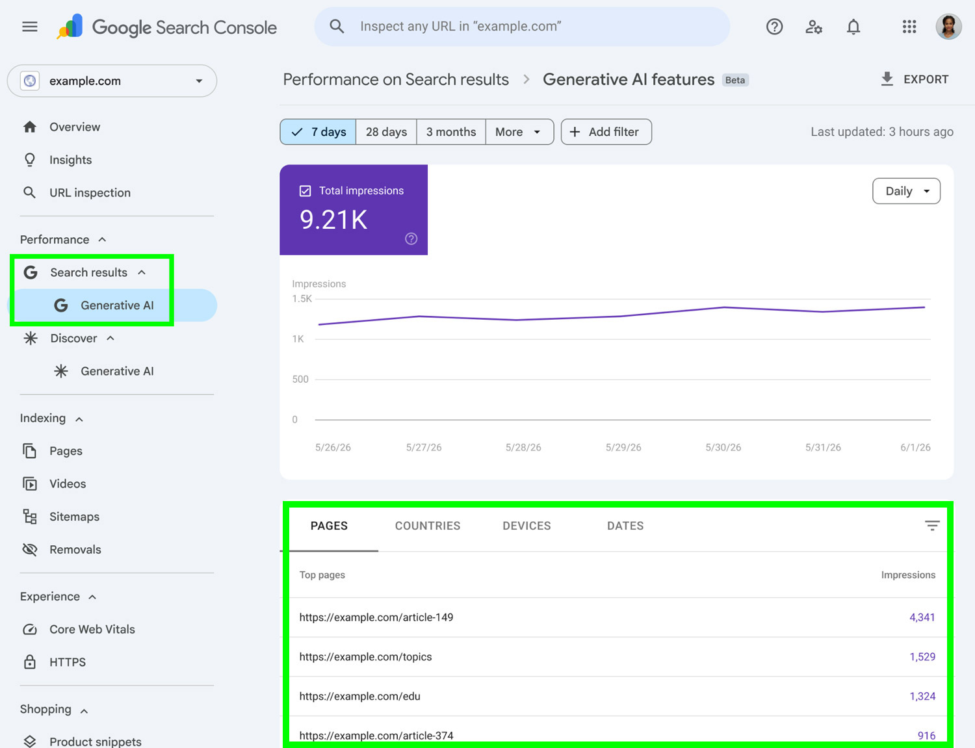The width and height of the screenshot is (975, 748).
Task: Click the Core Web Vitals gauge icon
Action: point(30,629)
